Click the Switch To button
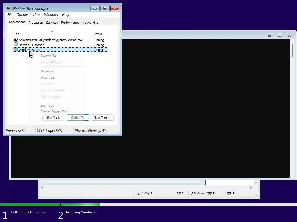The width and height of the screenshot is (297, 222). point(78,118)
